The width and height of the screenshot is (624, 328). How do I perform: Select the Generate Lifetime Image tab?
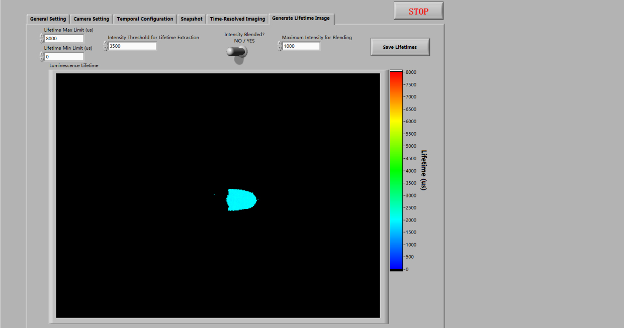(301, 19)
